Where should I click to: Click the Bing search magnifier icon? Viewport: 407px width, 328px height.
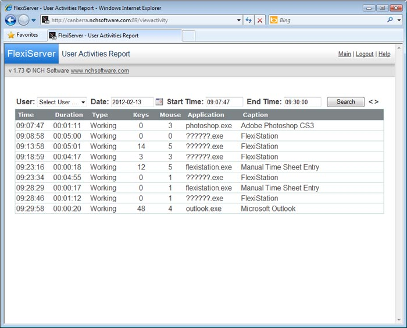click(x=390, y=20)
